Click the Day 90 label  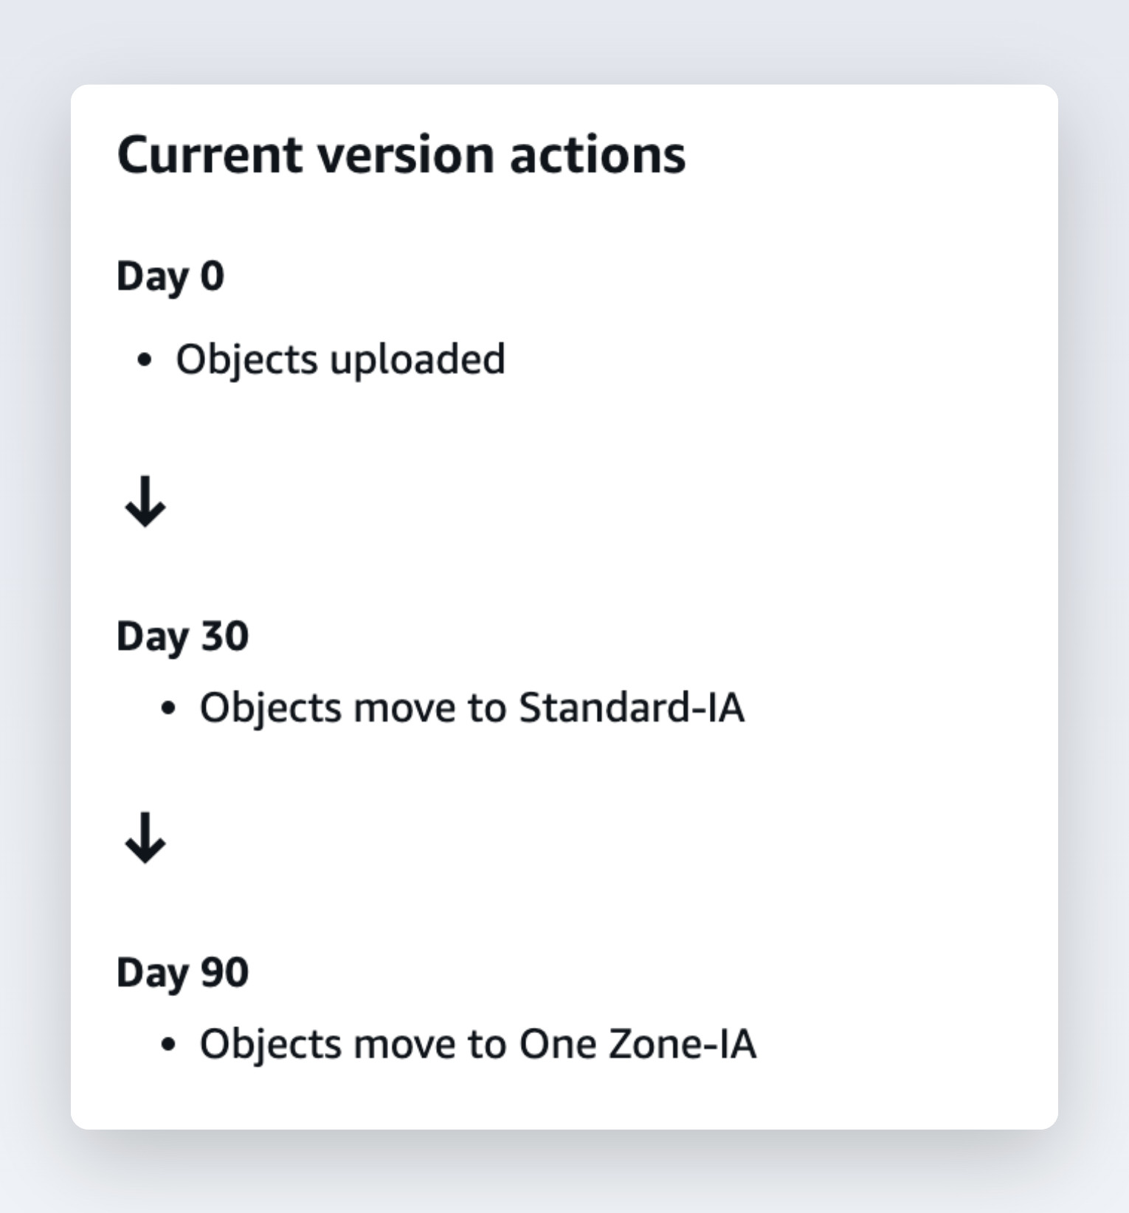[182, 973]
